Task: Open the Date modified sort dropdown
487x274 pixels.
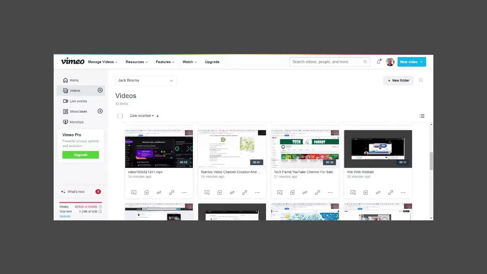Action: [x=142, y=116]
